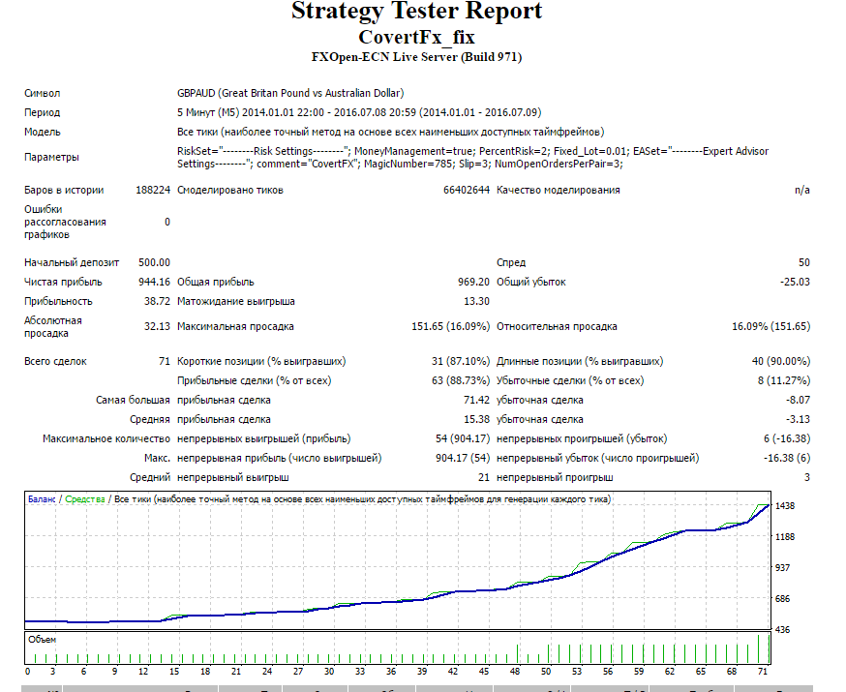Click 'Ошибки рассогласования графиков' label

pos(65,222)
